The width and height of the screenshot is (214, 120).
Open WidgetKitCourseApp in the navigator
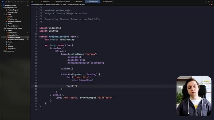pos(14,21)
